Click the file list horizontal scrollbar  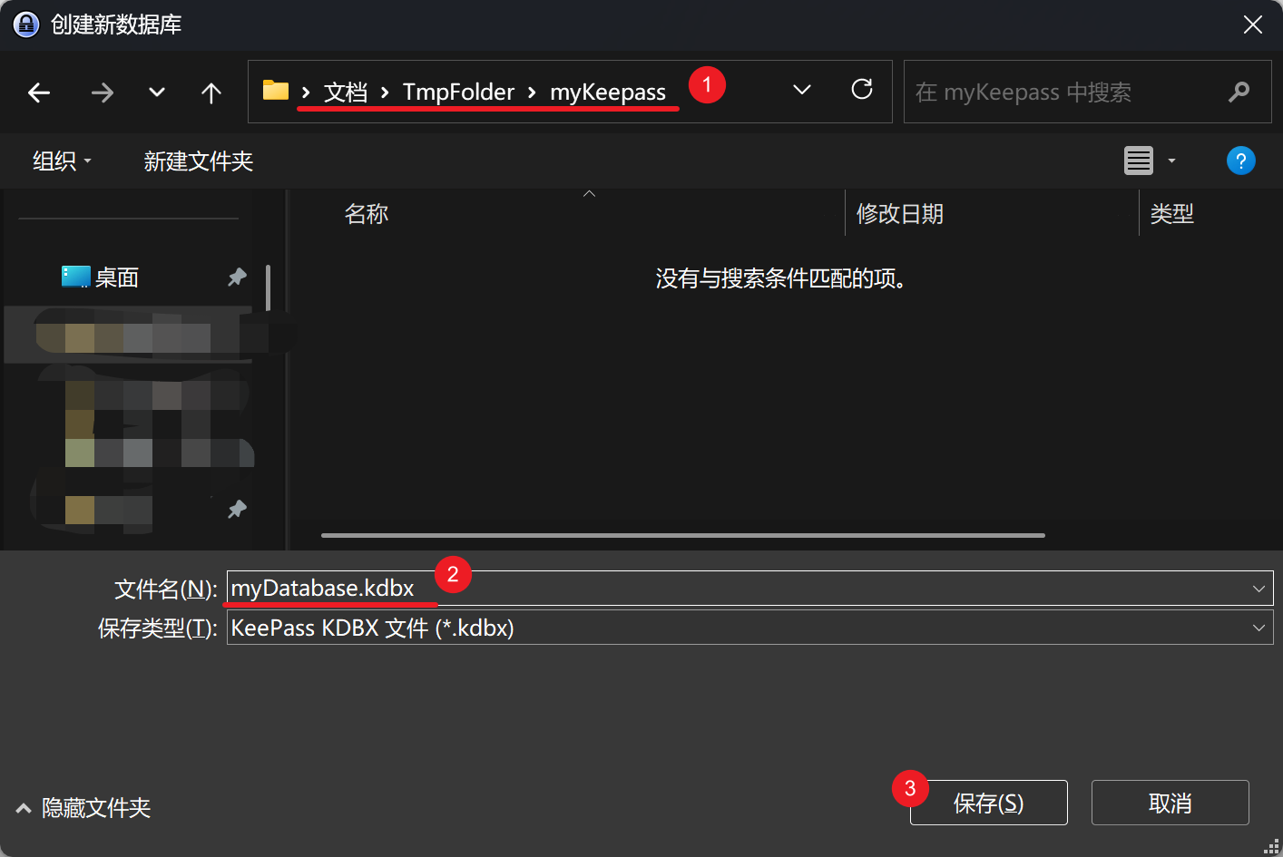[x=683, y=535]
